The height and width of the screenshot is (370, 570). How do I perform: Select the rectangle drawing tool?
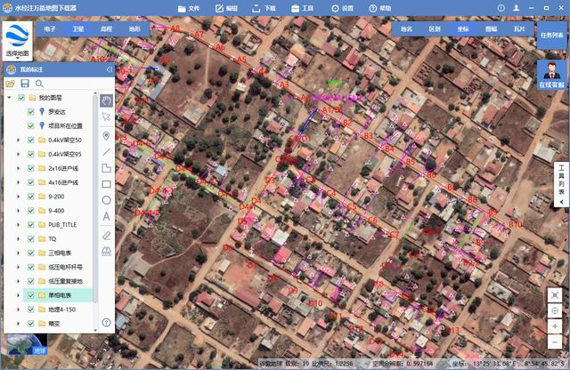[106, 184]
